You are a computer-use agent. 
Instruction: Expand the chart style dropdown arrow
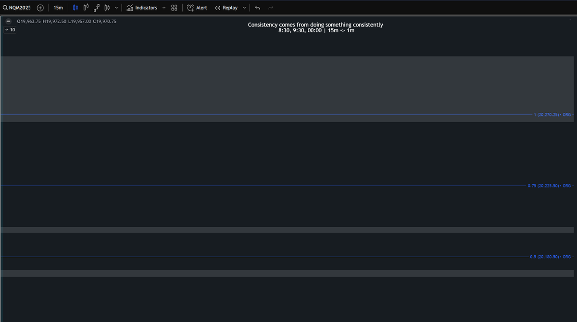[x=116, y=8]
